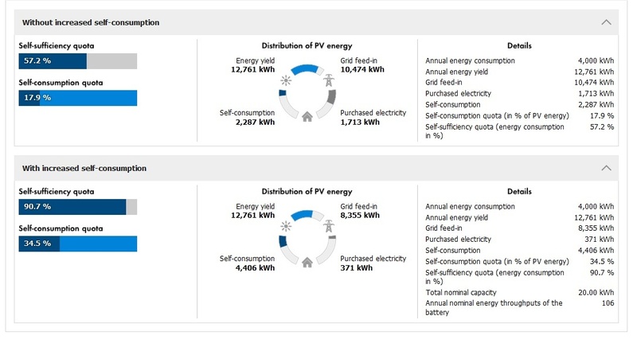Click the With increased self-consumption header title
The width and height of the screenshot is (637, 339).
pyautogui.click(x=84, y=169)
